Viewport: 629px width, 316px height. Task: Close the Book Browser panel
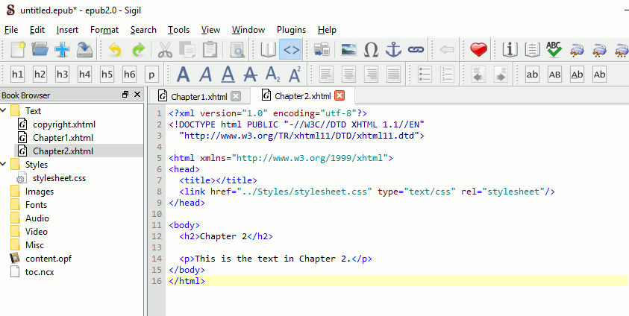(137, 95)
